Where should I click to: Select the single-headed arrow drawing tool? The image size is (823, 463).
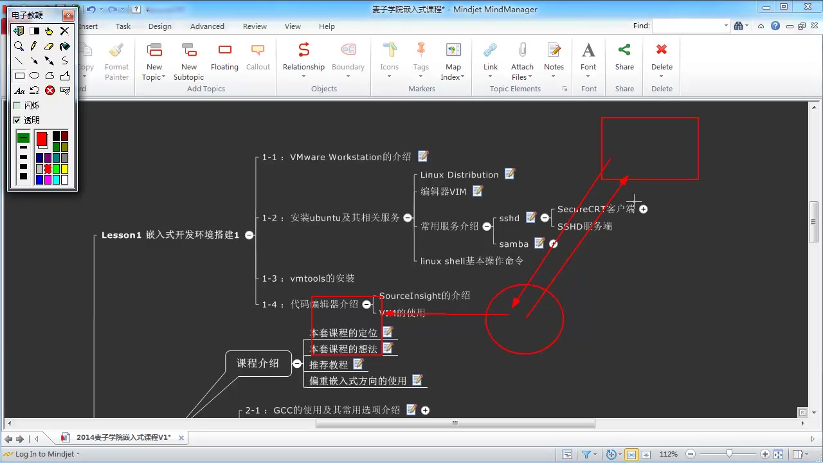(34, 61)
